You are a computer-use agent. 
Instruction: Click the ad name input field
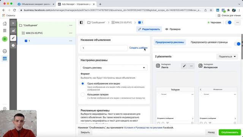pyautogui.click(x=104, y=48)
